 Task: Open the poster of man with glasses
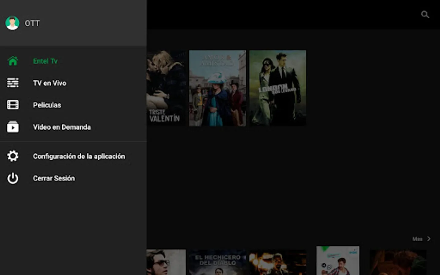[166, 262]
